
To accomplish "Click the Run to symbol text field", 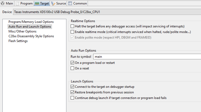I will pyautogui.click(x=147, y=57).
